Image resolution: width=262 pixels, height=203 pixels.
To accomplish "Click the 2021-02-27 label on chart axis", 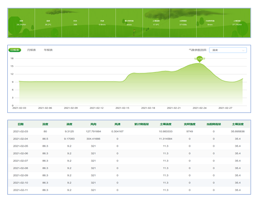I will click(x=226, y=108).
